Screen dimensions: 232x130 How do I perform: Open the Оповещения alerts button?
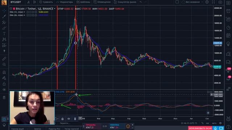click(102, 2)
